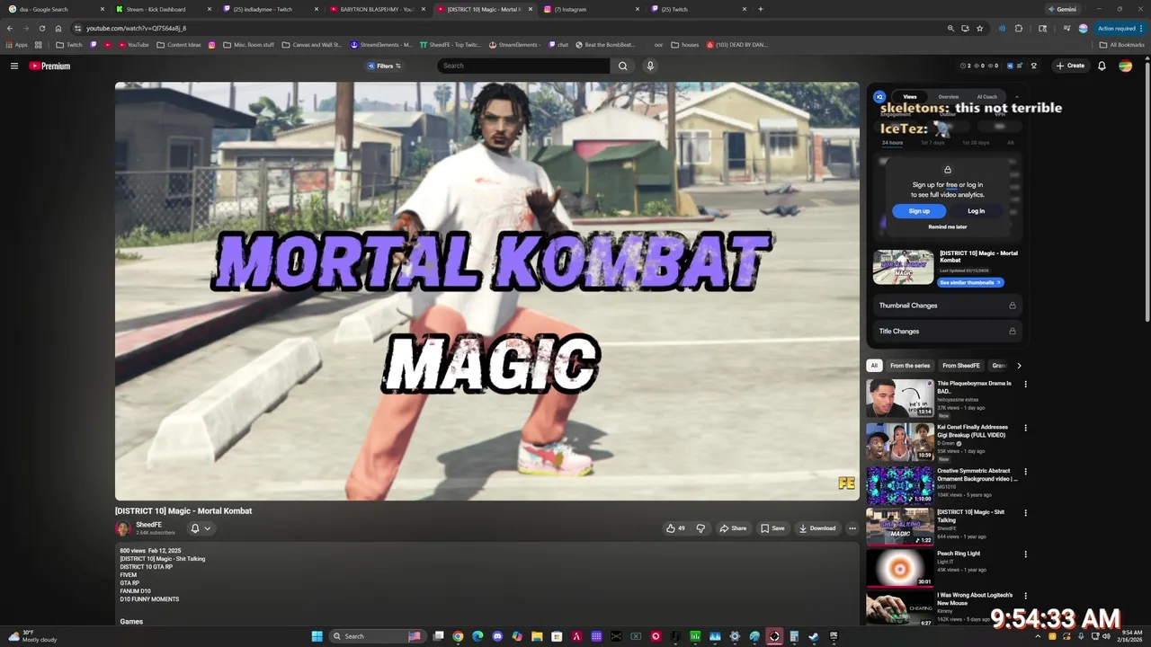Click the Create button in header
1151x647 pixels.
click(x=1070, y=66)
